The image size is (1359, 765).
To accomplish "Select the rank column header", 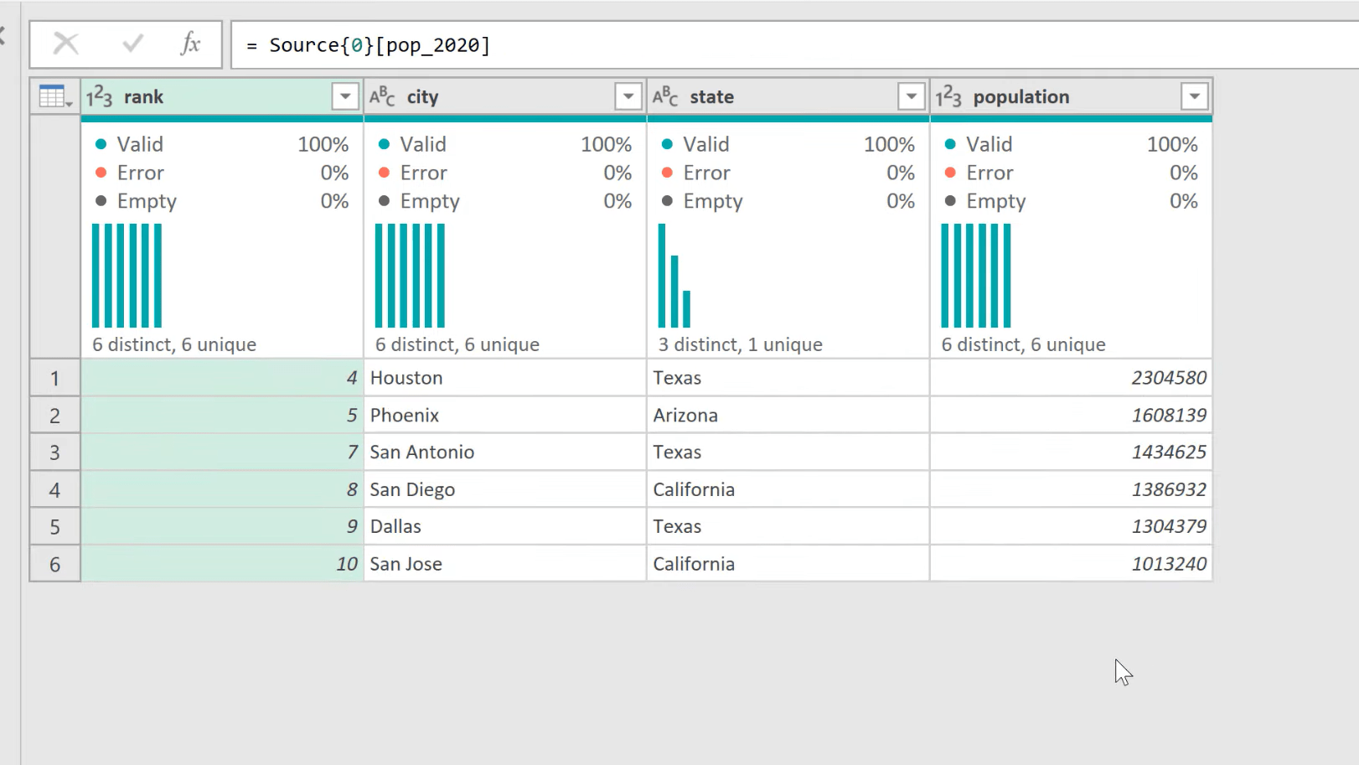I will pos(222,96).
